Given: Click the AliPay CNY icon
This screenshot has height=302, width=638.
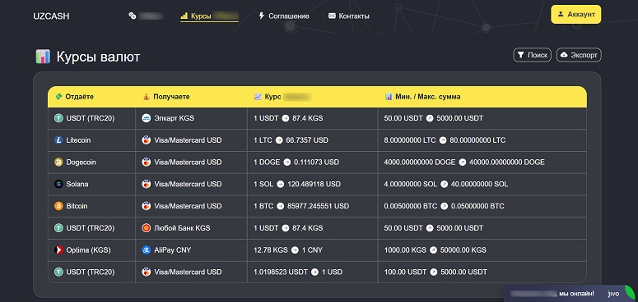Looking at the screenshot, I should [x=146, y=250].
